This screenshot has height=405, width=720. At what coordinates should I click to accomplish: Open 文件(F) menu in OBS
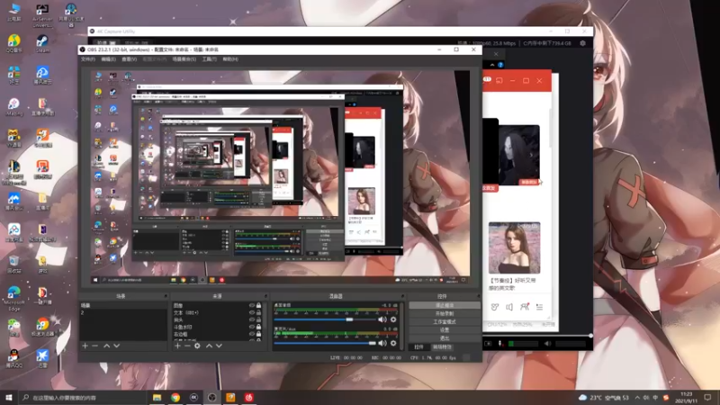point(87,59)
